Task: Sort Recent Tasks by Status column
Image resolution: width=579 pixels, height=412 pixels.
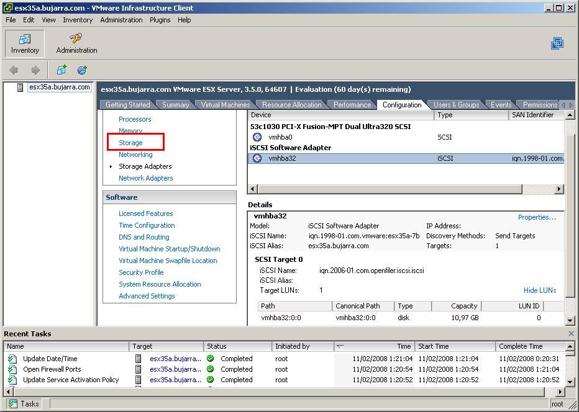Action: [x=237, y=346]
